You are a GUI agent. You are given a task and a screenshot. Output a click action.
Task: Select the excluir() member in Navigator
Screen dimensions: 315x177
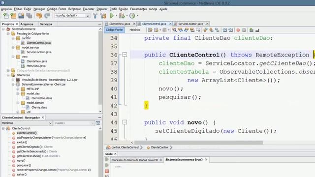click(22, 142)
